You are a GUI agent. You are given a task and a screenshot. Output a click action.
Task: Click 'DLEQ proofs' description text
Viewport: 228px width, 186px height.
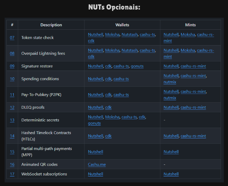click(x=33, y=107)
